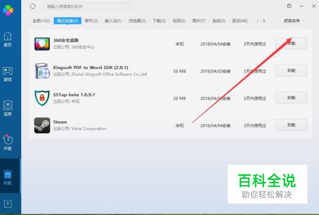The height and width of the screenshot is (215, 319).
Task: Click the search field for software
Action: click(88, 6)
